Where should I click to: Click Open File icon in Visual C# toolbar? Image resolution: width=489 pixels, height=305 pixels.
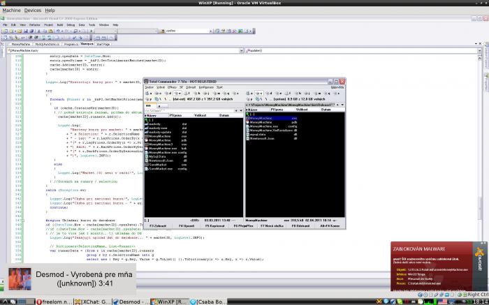[x=20, y=31]
